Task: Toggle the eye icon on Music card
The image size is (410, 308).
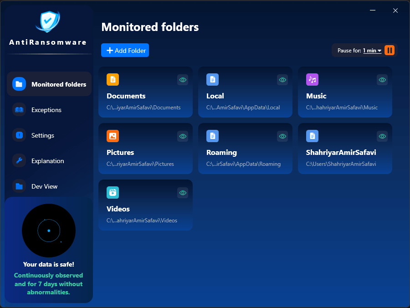Action: point(382,79)
